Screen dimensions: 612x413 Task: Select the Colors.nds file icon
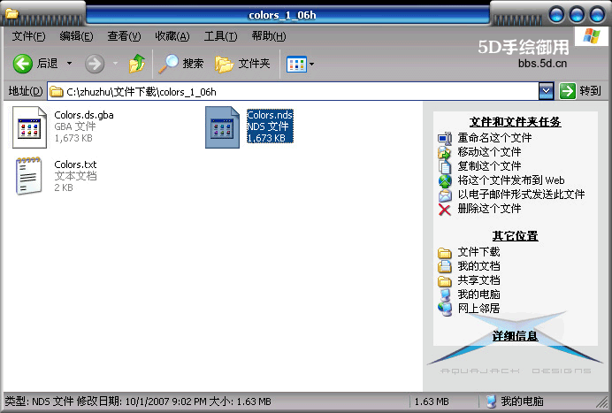(222, 127)
